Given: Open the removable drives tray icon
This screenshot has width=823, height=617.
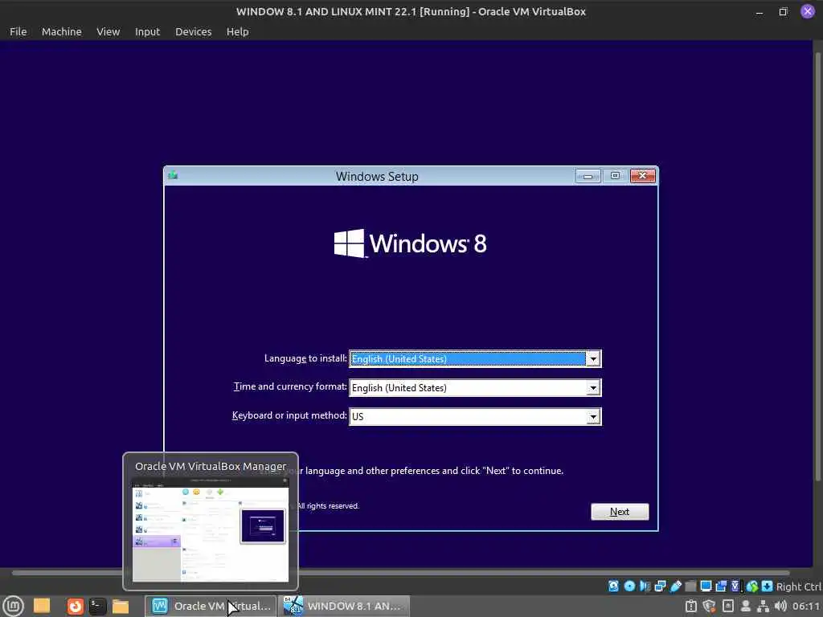Looking at the screenshot, I should (x=728, y=606).
